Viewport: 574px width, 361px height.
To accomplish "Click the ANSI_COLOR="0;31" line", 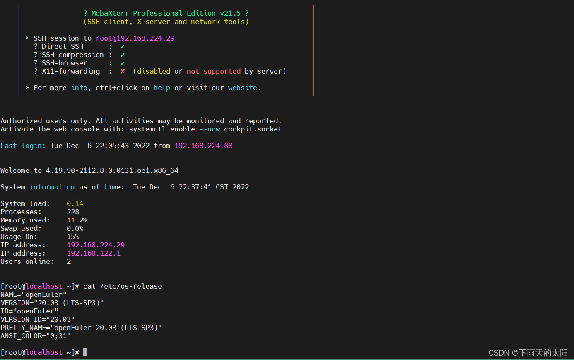I will 36,336.
